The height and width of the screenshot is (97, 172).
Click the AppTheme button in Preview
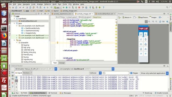143,17
